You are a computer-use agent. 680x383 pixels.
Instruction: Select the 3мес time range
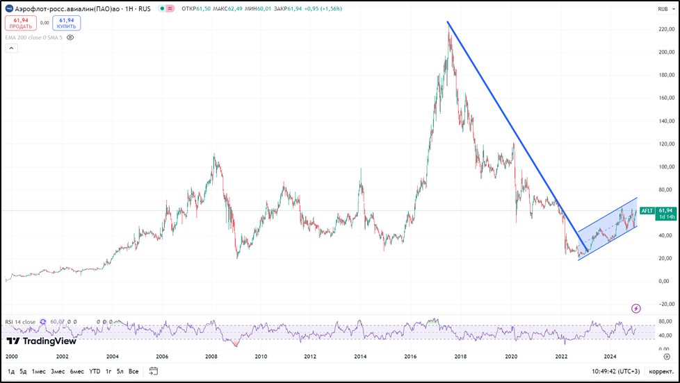click(58, 371)
